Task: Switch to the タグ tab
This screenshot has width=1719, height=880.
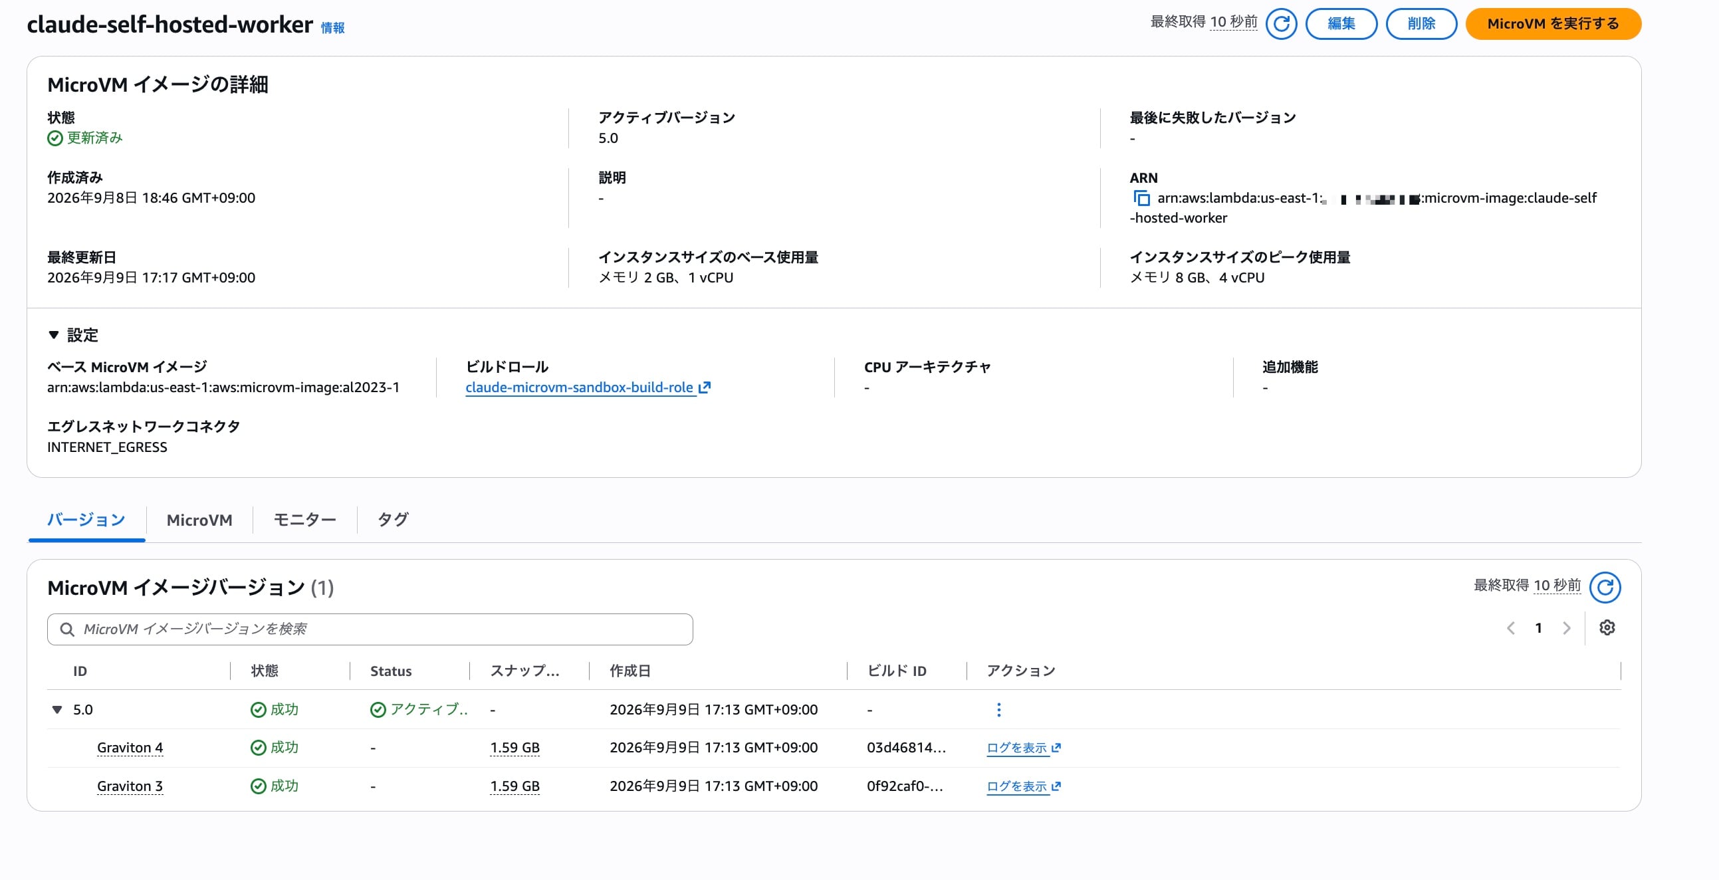Action: coord(393,520)
